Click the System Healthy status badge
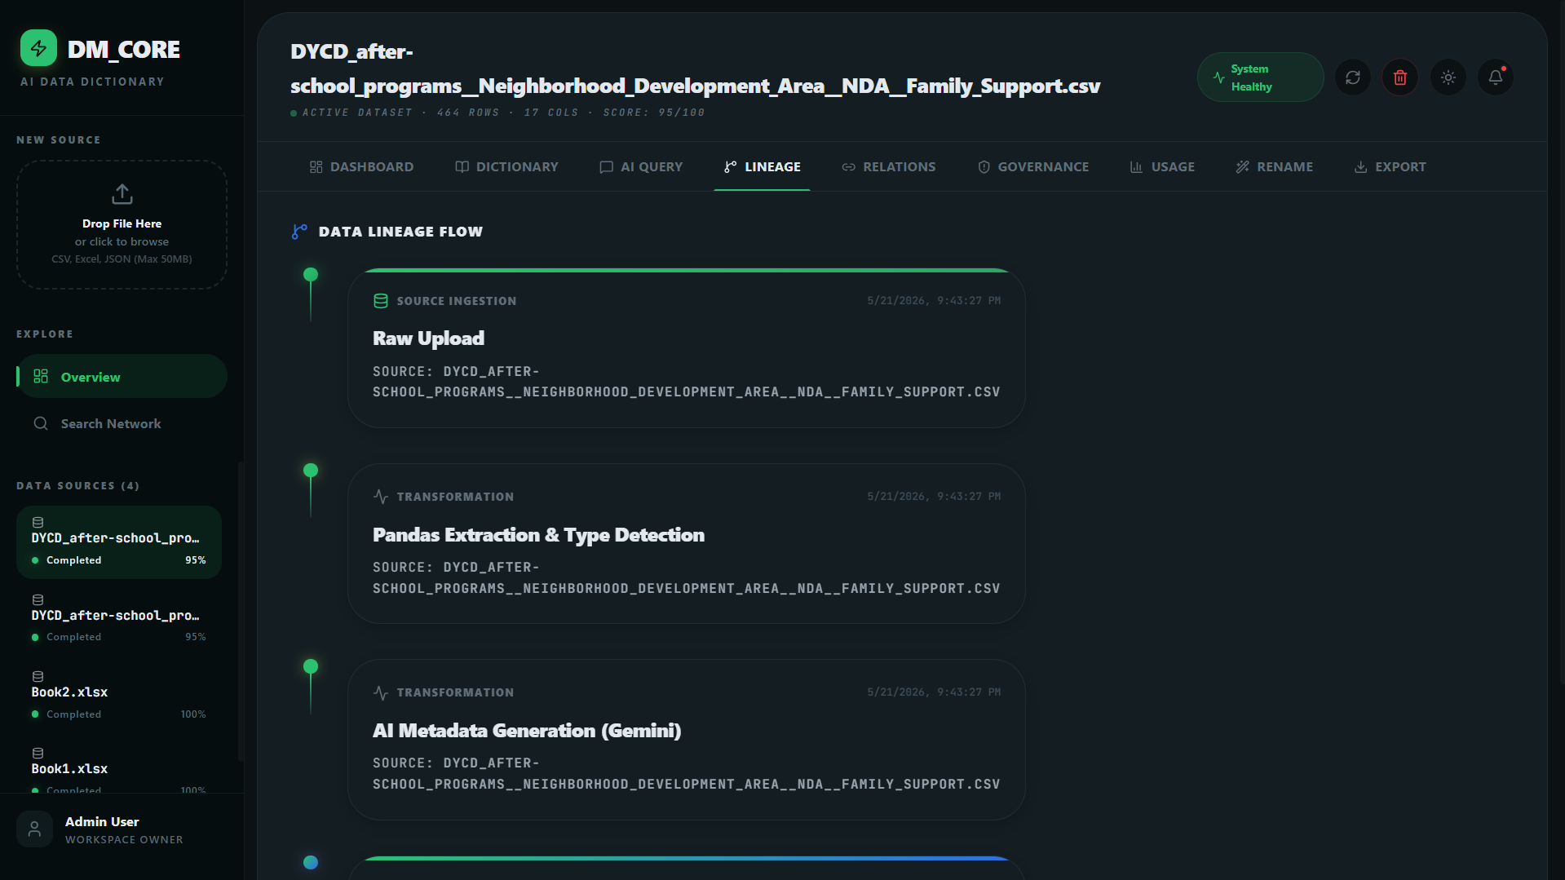This screenshot has width=1565, height=880. pos(1260,77)
